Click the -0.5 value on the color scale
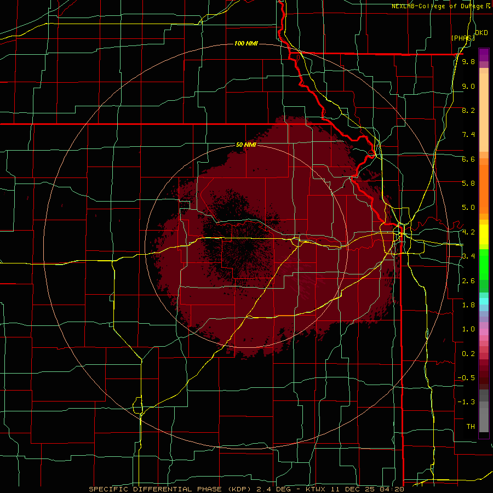 [x=466, y=377]
